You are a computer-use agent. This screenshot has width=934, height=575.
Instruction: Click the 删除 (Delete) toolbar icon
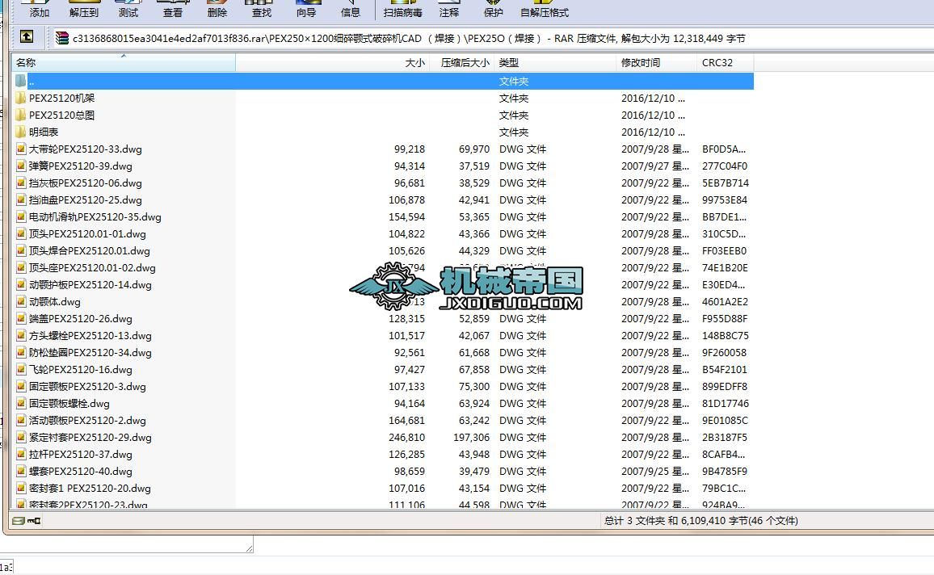point(217,10)
